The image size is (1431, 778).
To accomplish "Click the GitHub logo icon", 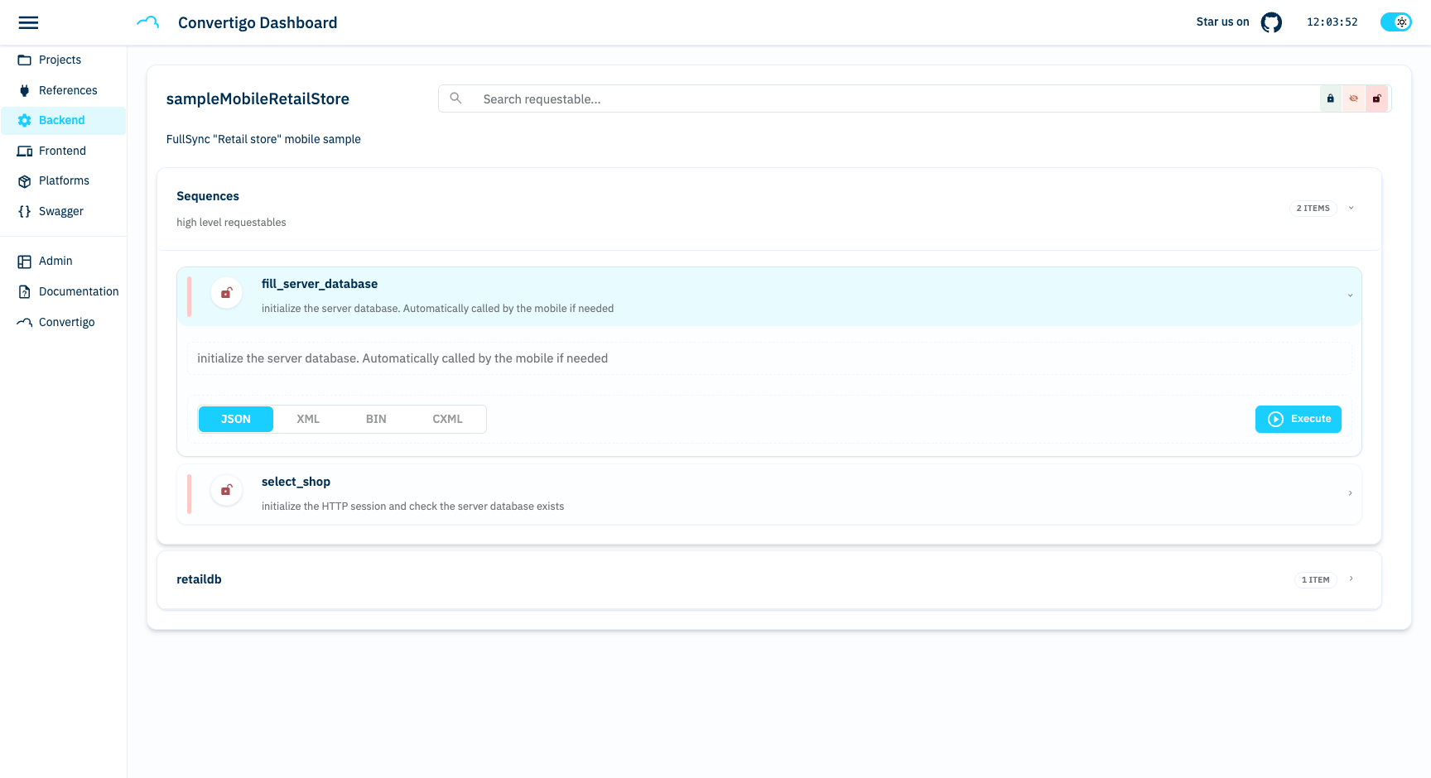I will (x=1271, y=22).
